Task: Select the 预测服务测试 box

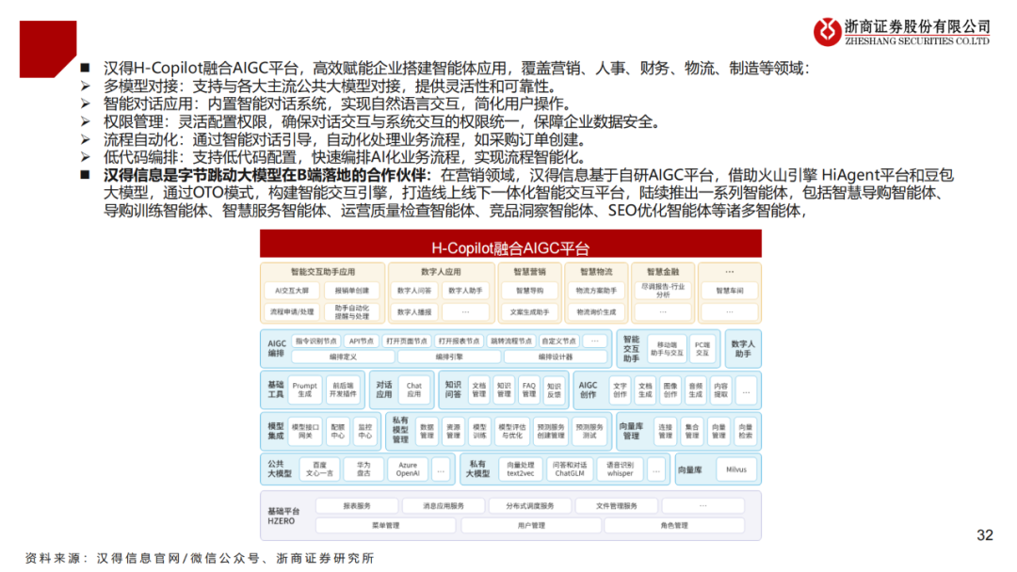Action: point(589,432)
